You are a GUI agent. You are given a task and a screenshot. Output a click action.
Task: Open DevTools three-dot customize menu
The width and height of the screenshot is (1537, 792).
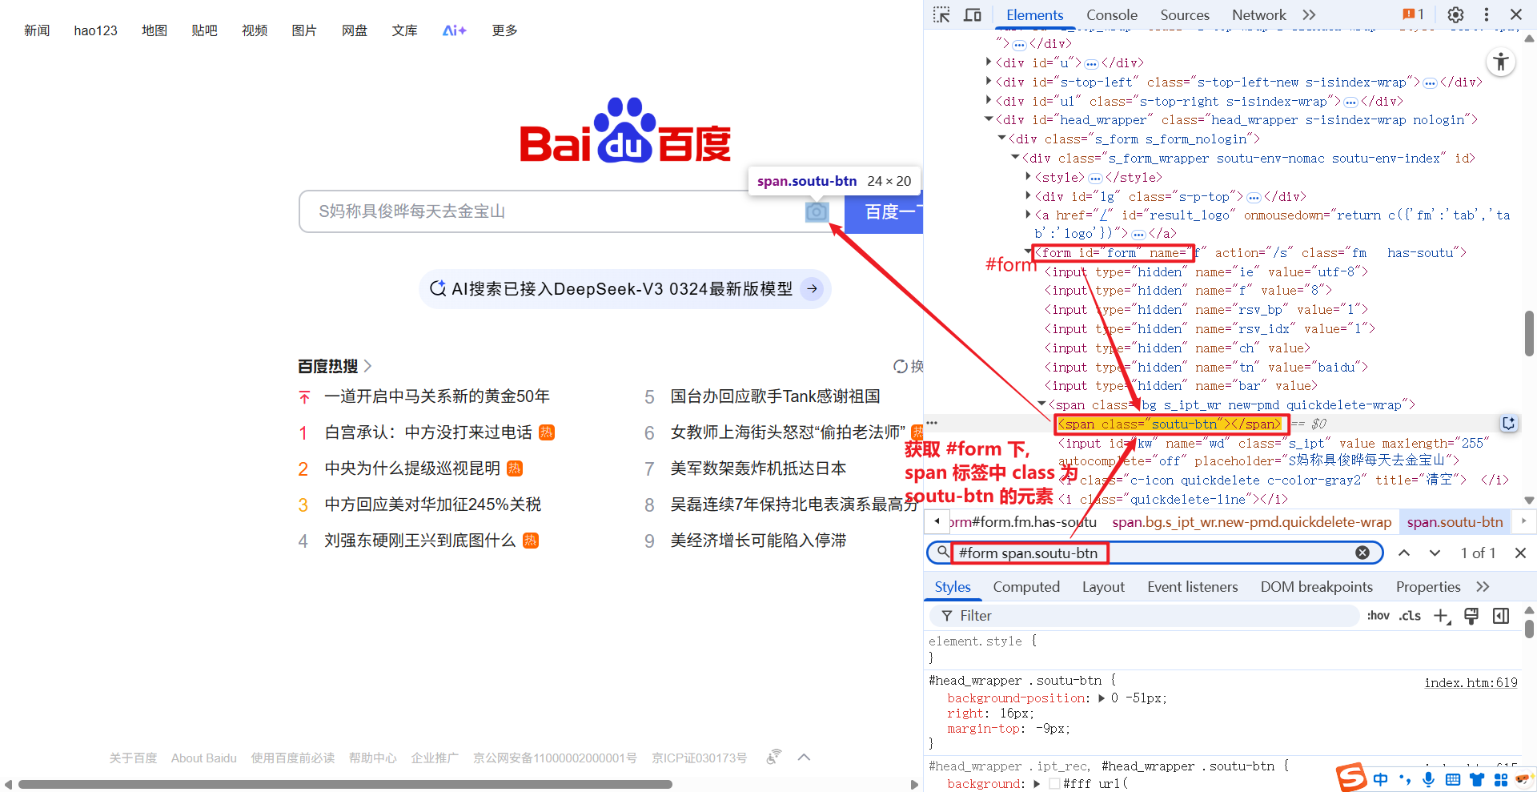click(1487, 14)
